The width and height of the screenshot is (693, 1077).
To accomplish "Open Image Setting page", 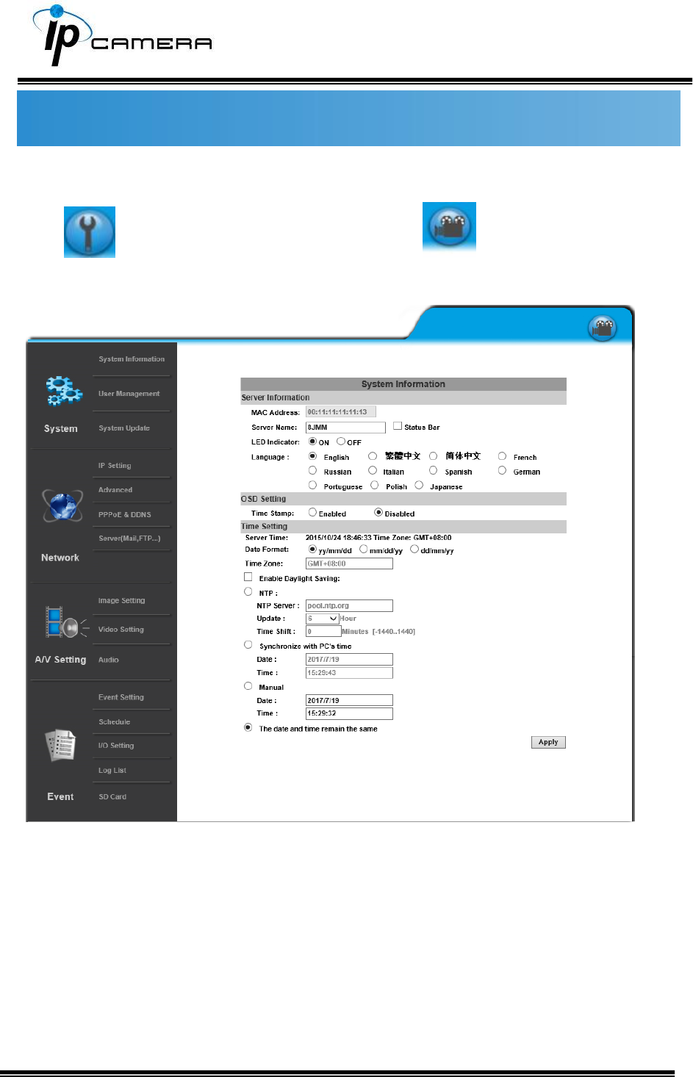I will pyautogui.click(x=122, y=601).
